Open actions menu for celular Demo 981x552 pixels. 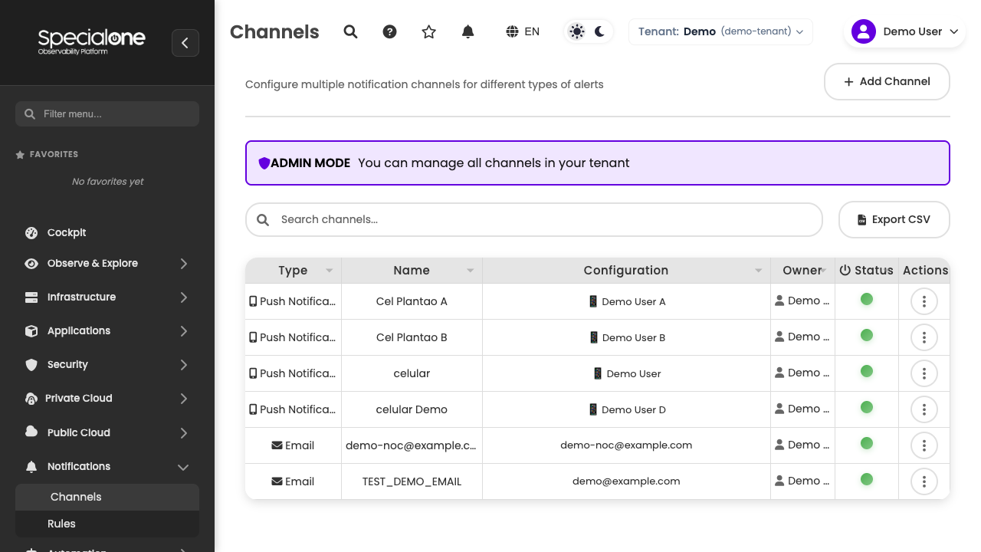tap(924, 409)
